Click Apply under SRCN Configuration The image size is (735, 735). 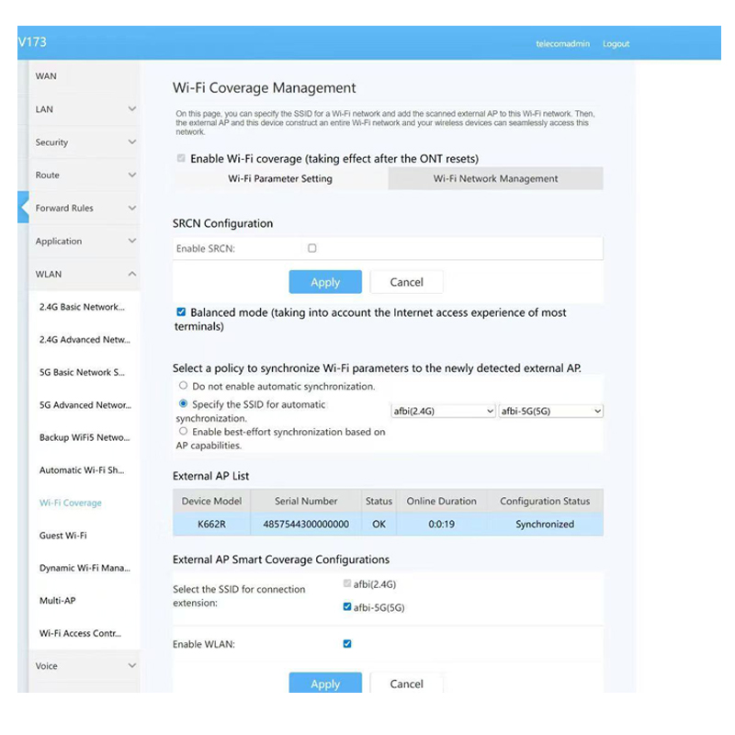coord(325,282)
